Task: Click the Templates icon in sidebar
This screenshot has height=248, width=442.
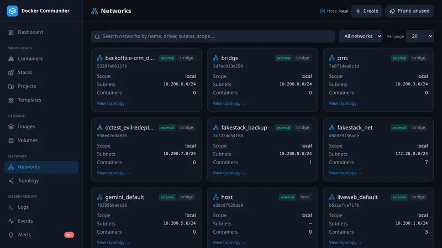Action: tap(11, 100)
